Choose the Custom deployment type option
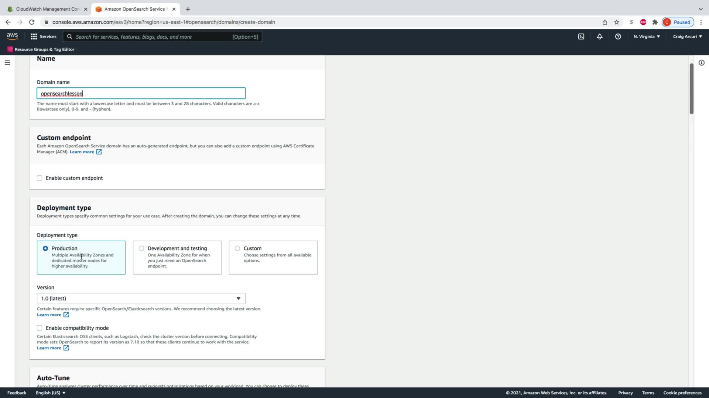The width and height of the screenshot is (709, 398). [237, 248]
